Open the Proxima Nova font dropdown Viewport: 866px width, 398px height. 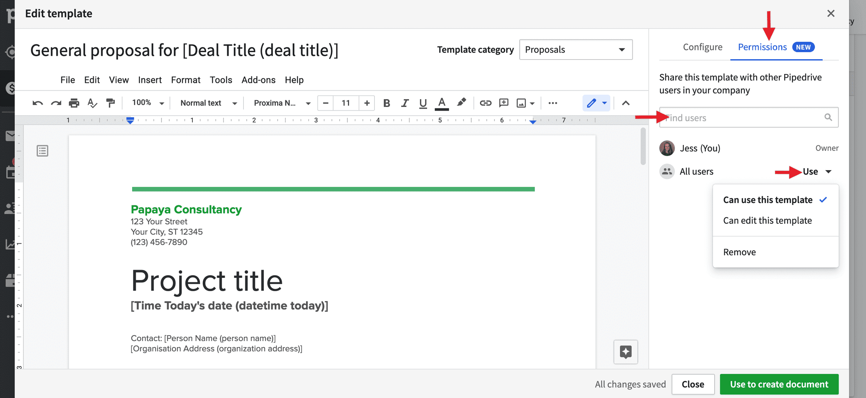pos(282,103)
